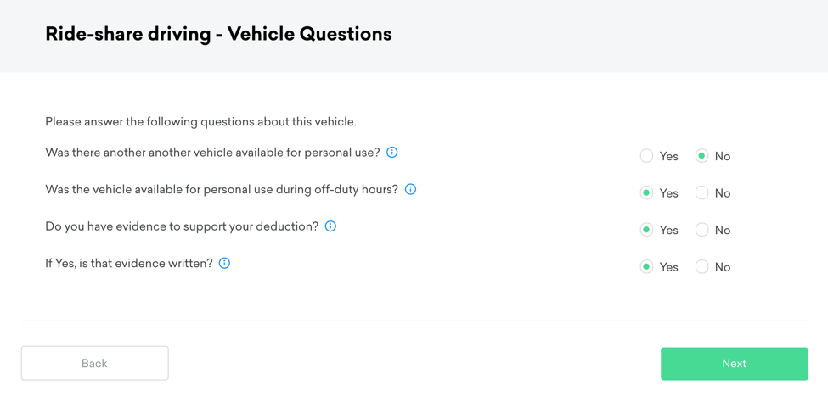Click the 'during off-duty hours' question text
Viewport: 828px width, 396px height.
tap(222, 190)
